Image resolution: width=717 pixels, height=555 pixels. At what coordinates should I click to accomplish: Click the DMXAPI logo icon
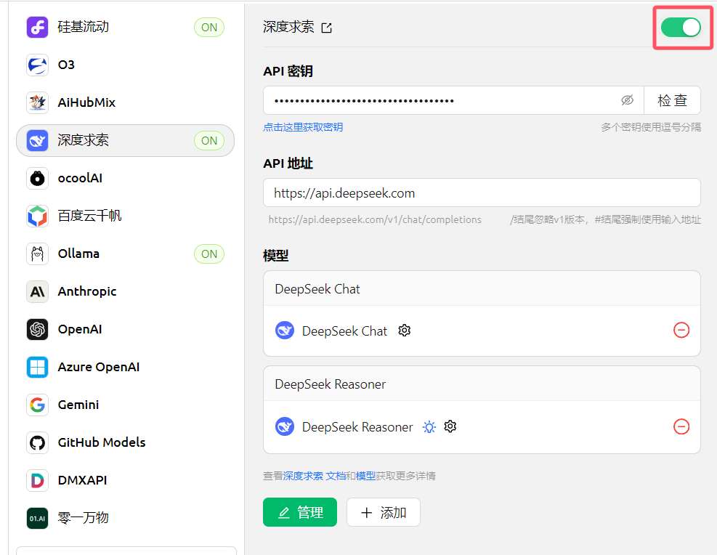point(37,480)
